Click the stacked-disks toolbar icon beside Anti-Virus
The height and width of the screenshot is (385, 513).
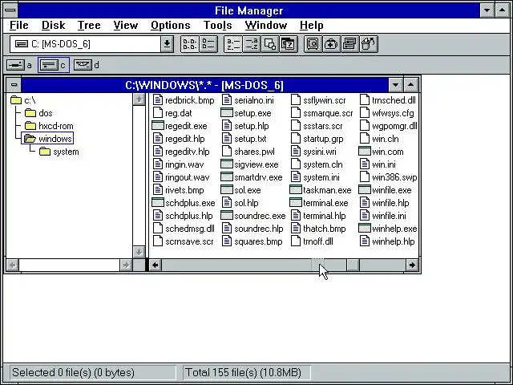point(349,44)
